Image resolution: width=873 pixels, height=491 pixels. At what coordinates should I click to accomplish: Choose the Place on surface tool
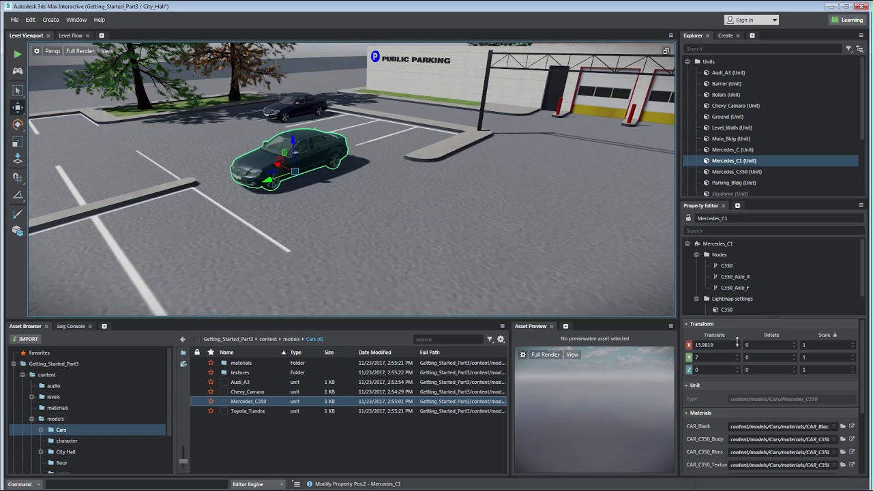pyautogui.click(x=18, y=159)
